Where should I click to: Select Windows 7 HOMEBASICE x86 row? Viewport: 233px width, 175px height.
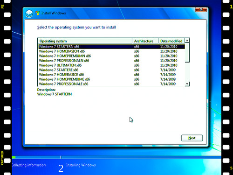point(111,75)
